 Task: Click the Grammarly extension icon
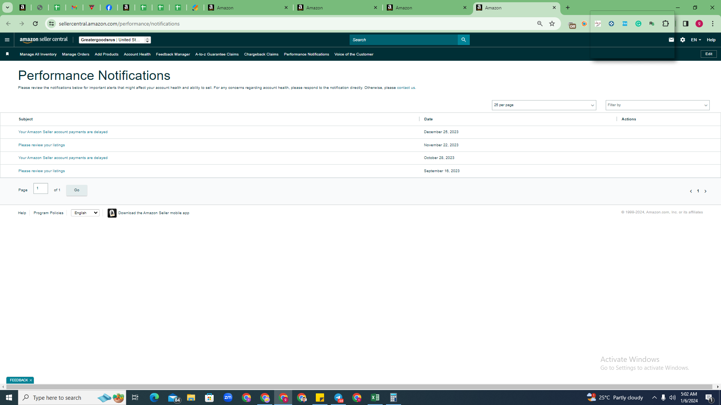(638, 24)
